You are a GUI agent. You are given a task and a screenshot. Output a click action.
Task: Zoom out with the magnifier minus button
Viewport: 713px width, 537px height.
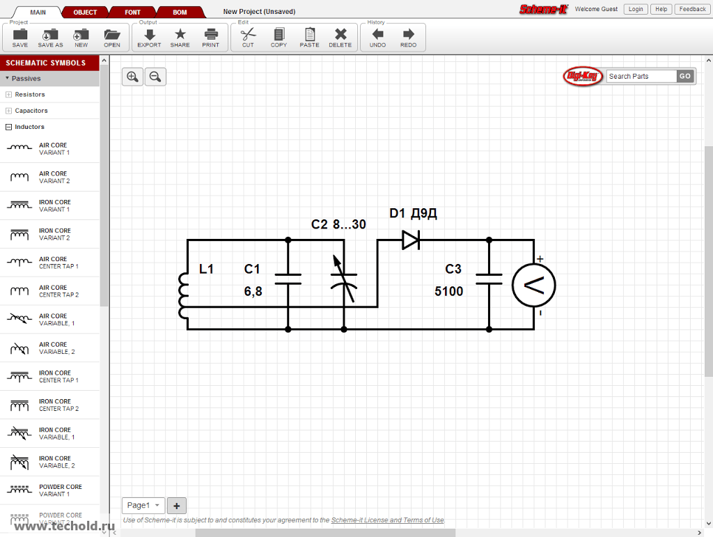pos(155,77)
